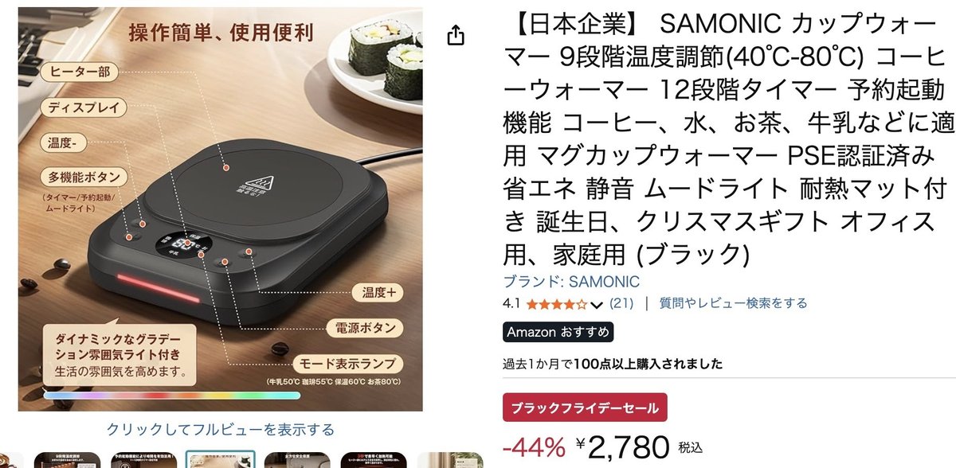
Task: Select the last partially visible thumbnail
Action: pyautogui.click(x=449, y=460)
